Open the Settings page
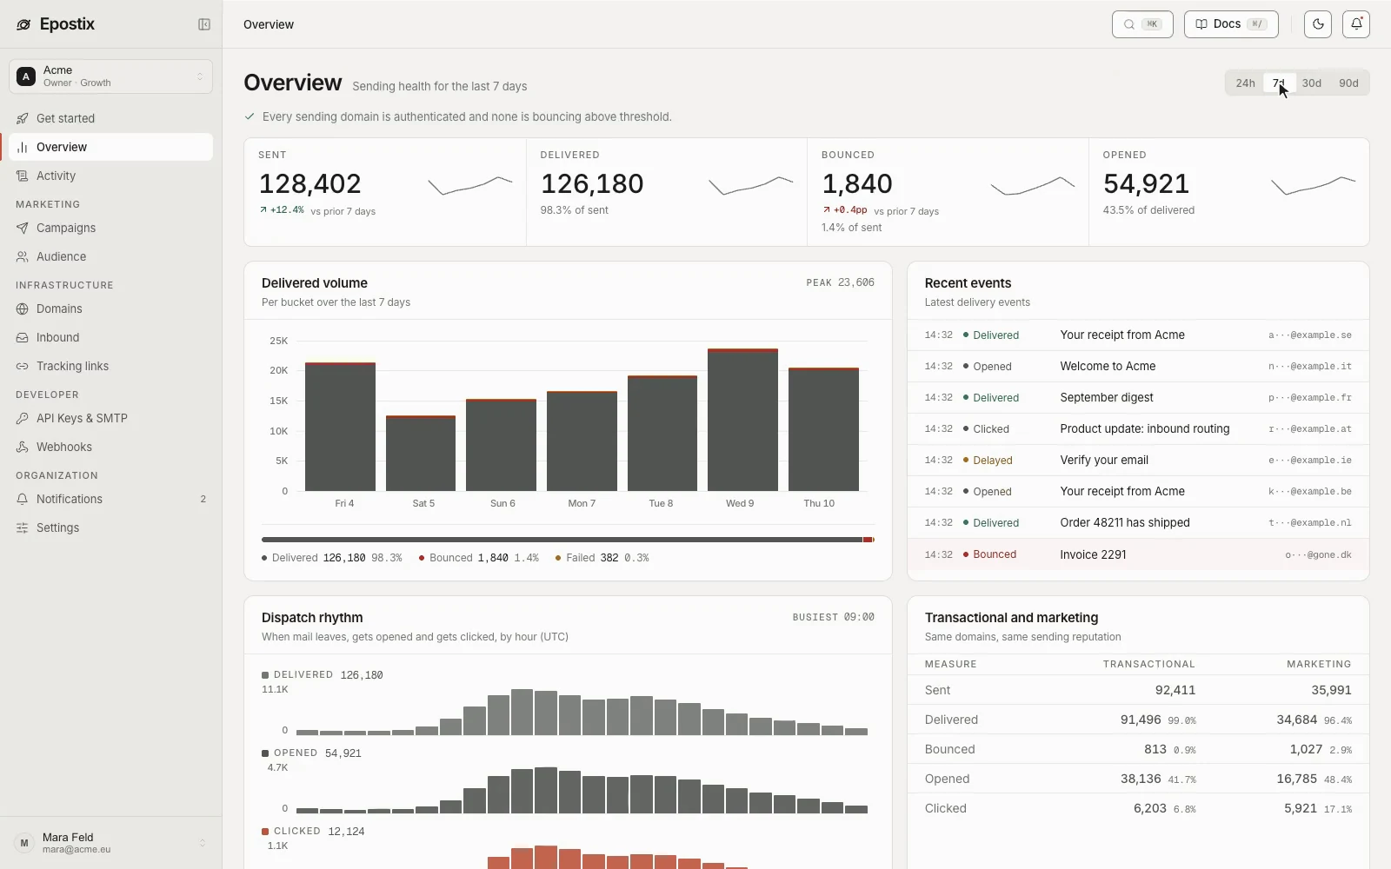The height and width of the screenshot is (869, 1391). pos(110,527)
